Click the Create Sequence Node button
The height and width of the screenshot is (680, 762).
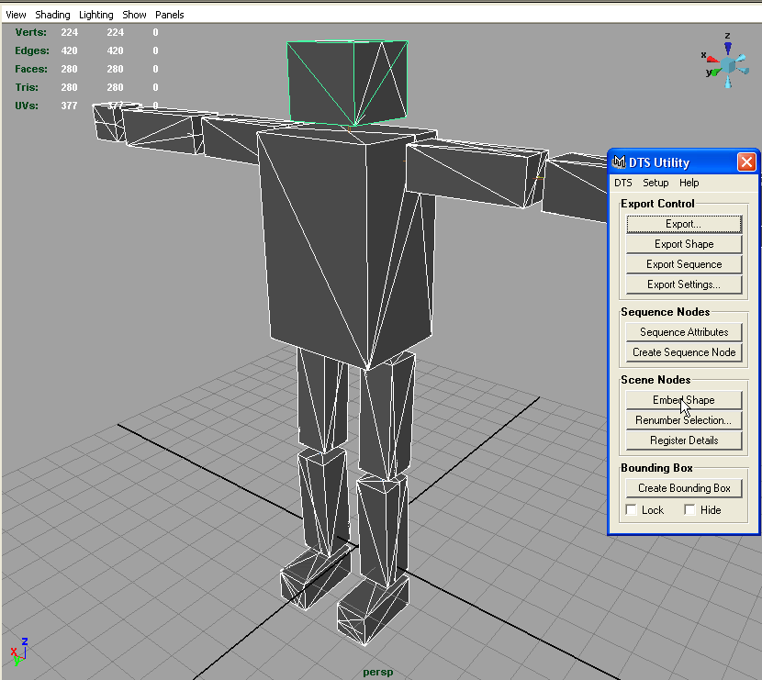click(x=684, y=352)
